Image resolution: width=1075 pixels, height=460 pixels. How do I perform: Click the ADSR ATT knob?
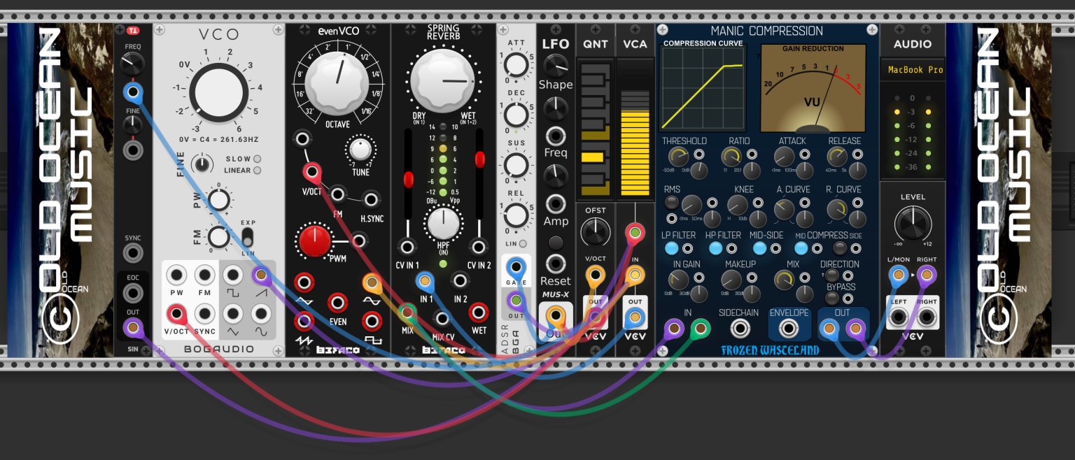point(516,64)
